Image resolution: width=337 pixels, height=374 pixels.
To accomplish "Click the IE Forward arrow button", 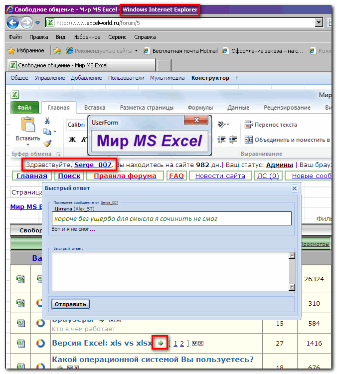I will [26, 23].
